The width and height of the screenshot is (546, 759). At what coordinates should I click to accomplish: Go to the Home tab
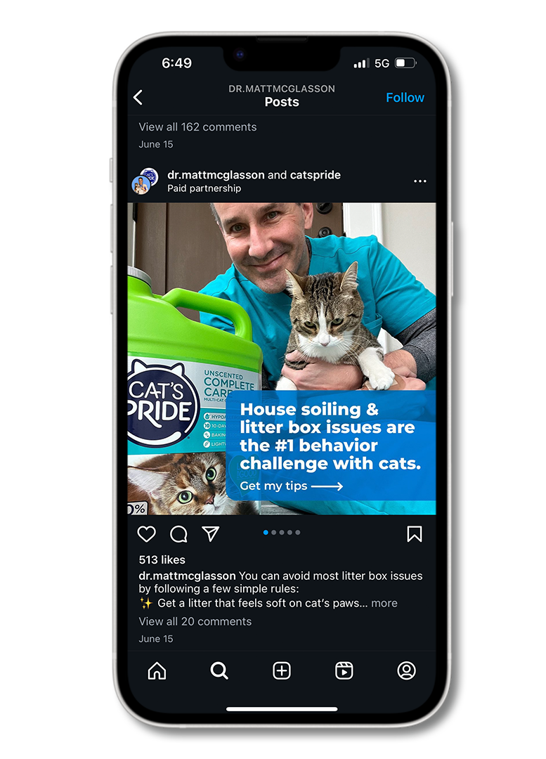click(x=157, y=671)
